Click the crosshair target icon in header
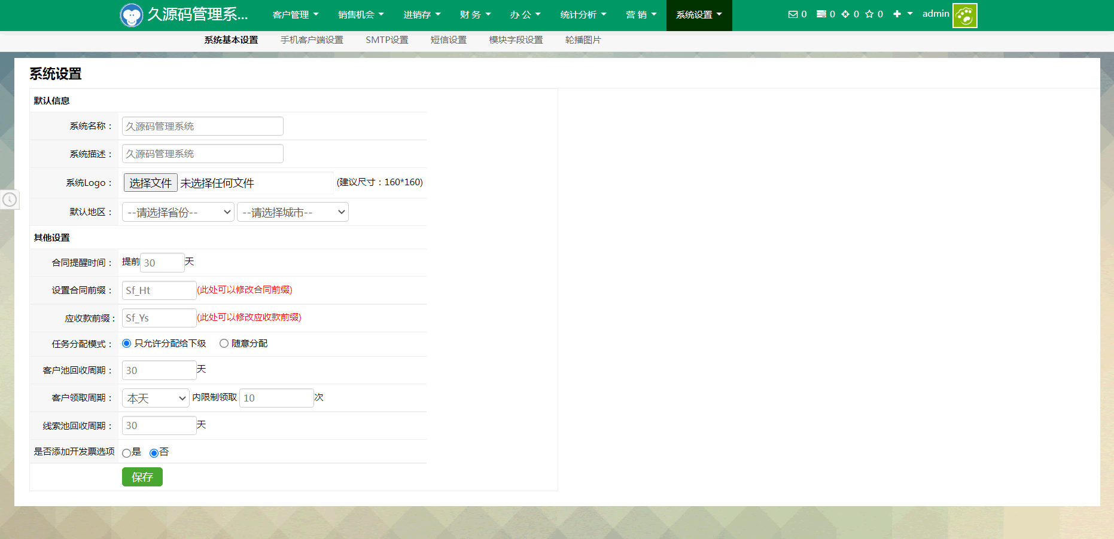 845,14
